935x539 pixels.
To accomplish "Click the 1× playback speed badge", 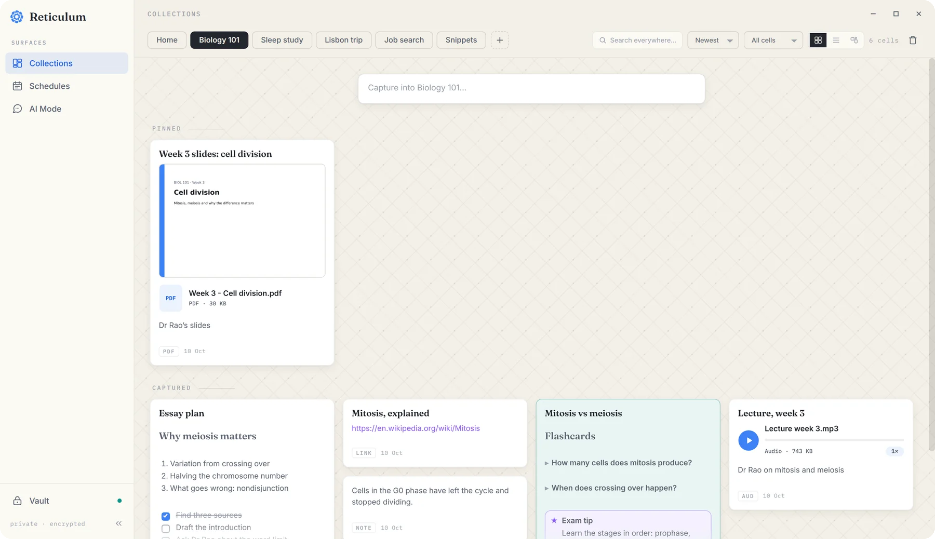I will [894, 451].
